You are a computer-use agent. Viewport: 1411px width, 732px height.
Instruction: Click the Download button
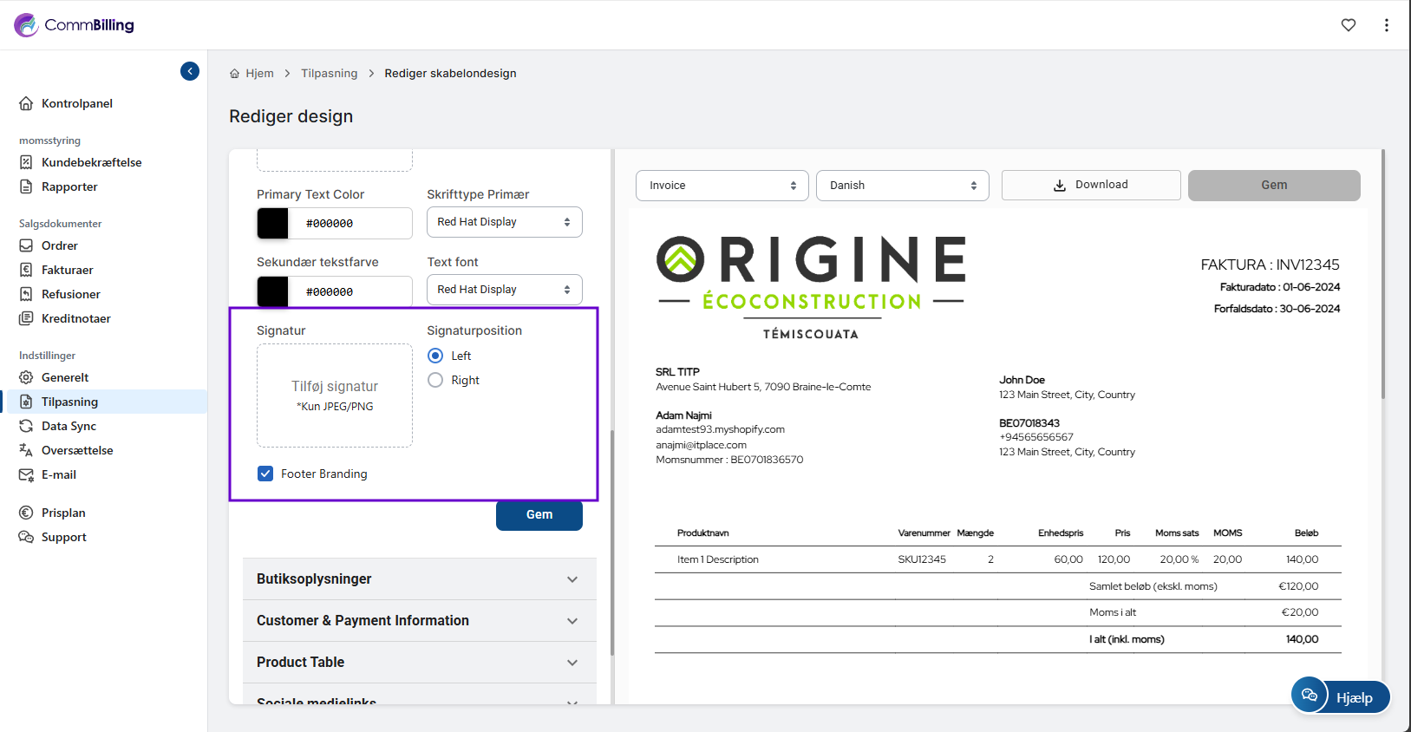click(x=1090, y=185)
